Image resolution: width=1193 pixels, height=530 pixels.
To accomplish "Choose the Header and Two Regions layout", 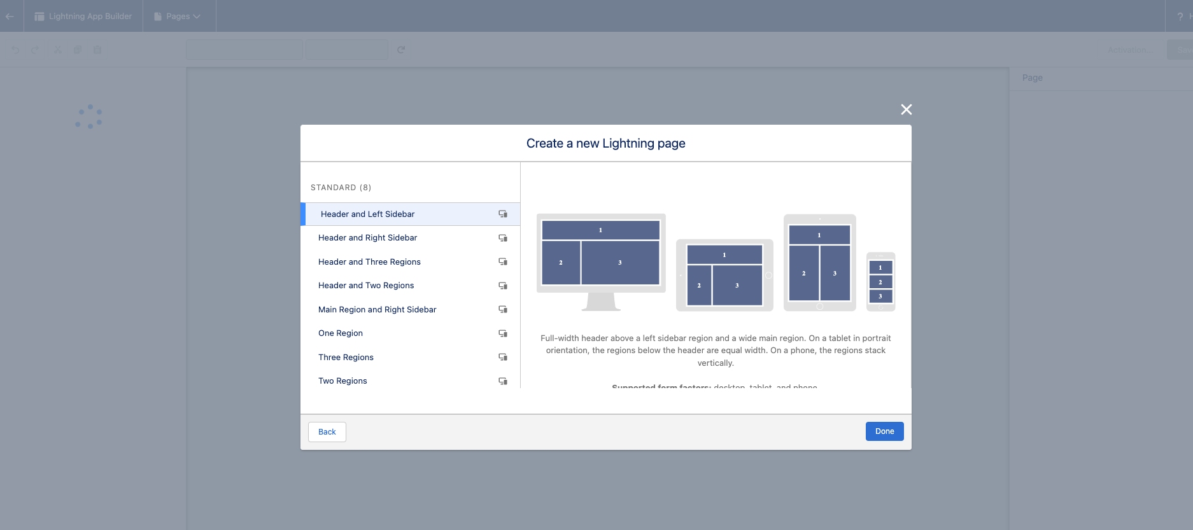I will tap(366, 286).
